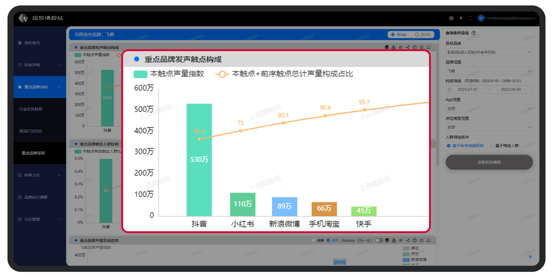Open 重点品牌深探 submenu item
553x277 pixels.
pos(40,153)
